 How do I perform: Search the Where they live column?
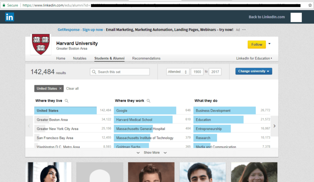[x=67, y=101]
